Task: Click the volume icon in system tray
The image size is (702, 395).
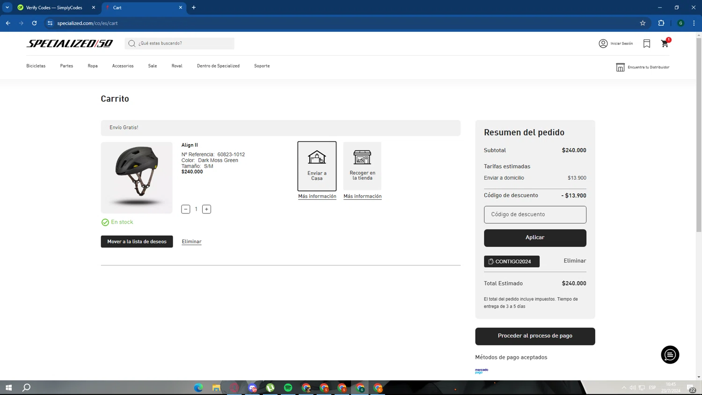Action: (633, 388)
